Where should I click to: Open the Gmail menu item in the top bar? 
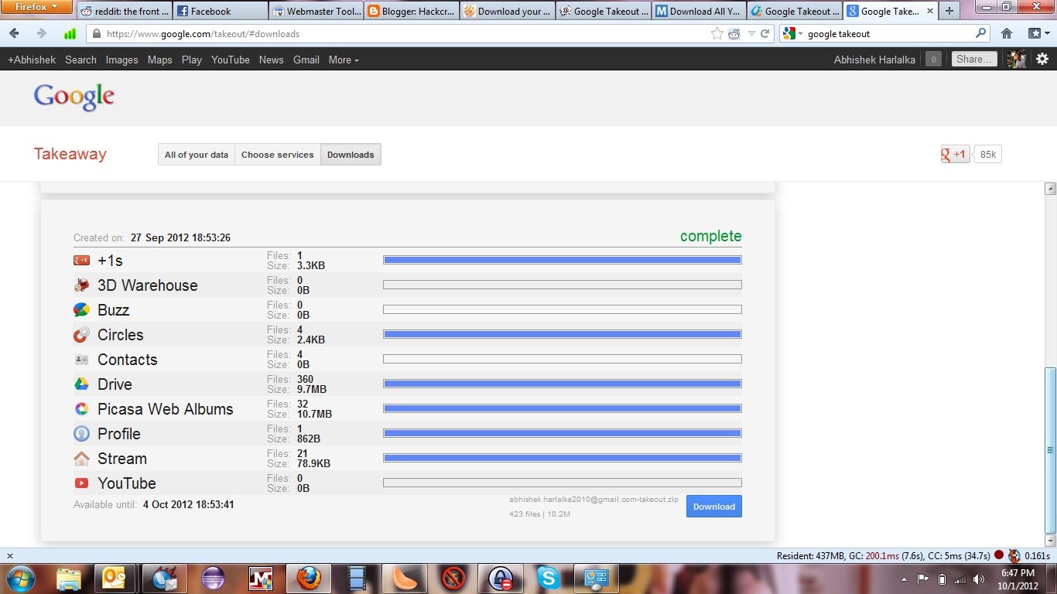click(306, 60)
